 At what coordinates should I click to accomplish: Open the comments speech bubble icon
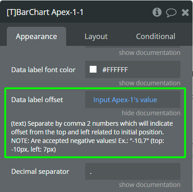coord(171,13)
